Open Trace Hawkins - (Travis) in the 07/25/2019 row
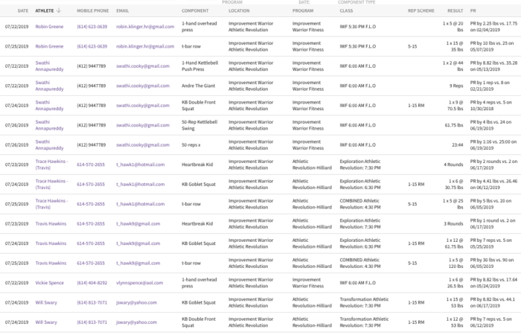Image resolution: width=521 pixels, height=335 pixels. tap(51, 204)
